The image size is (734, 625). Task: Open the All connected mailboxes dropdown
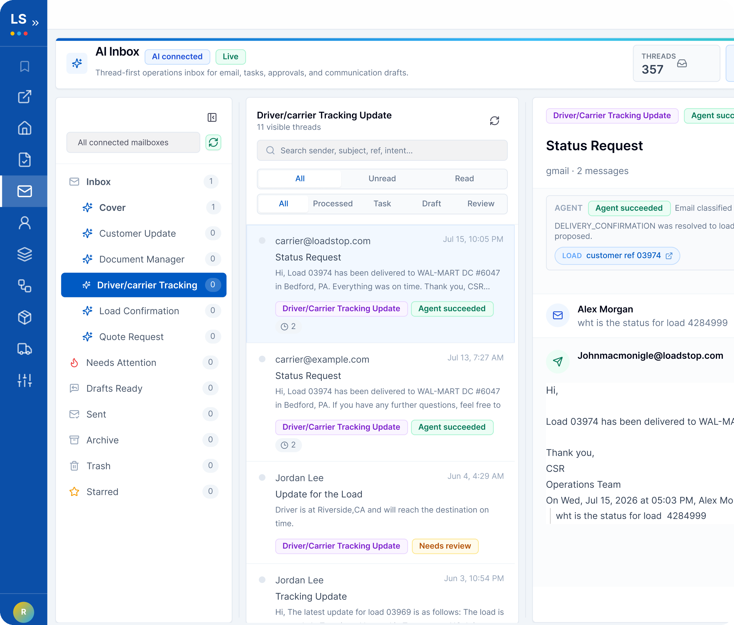[x=133, y=142]
